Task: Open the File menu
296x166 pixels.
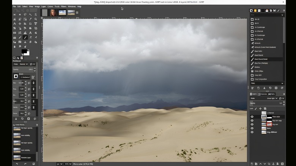Action: coord(14,6)
